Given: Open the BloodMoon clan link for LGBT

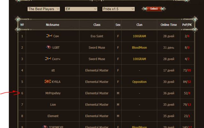Looking at the screenshot, I should pyautogui.click(x=139, y=48).
